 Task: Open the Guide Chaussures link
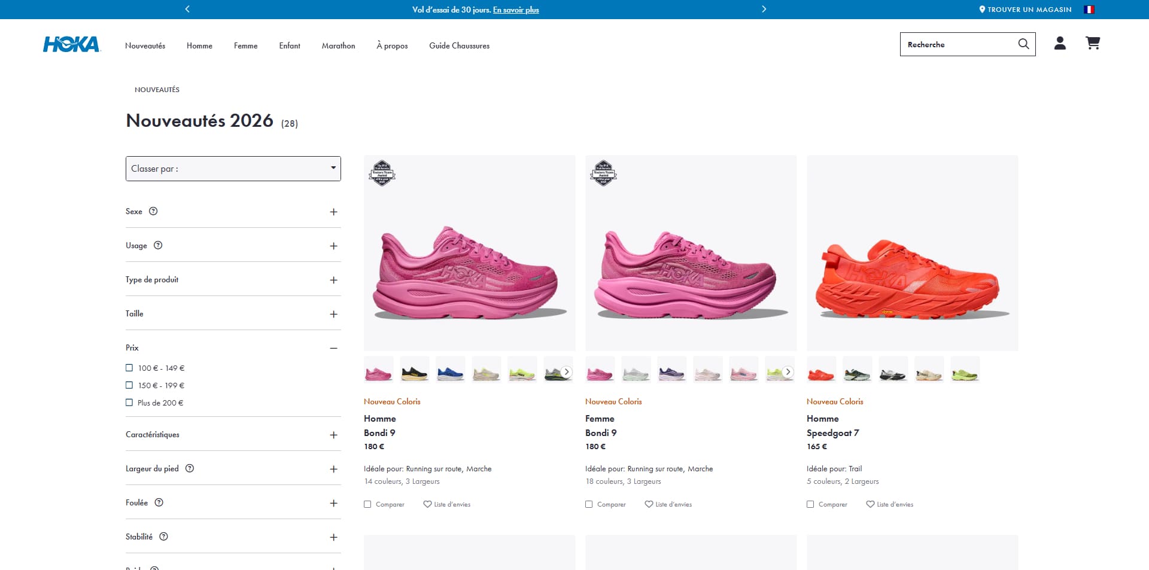pyautogui.click(x=459, y=45)
